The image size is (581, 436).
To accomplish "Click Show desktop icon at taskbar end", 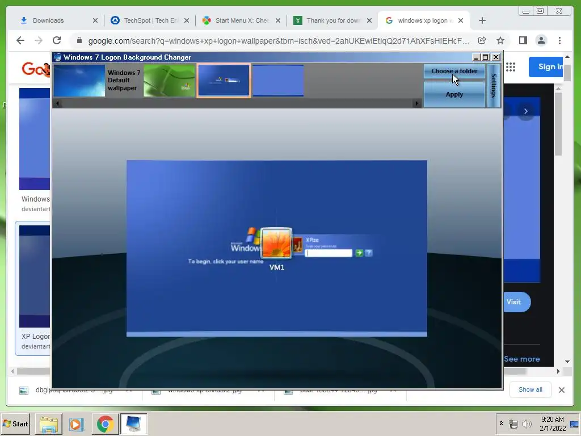I will (x=575, y=424).
